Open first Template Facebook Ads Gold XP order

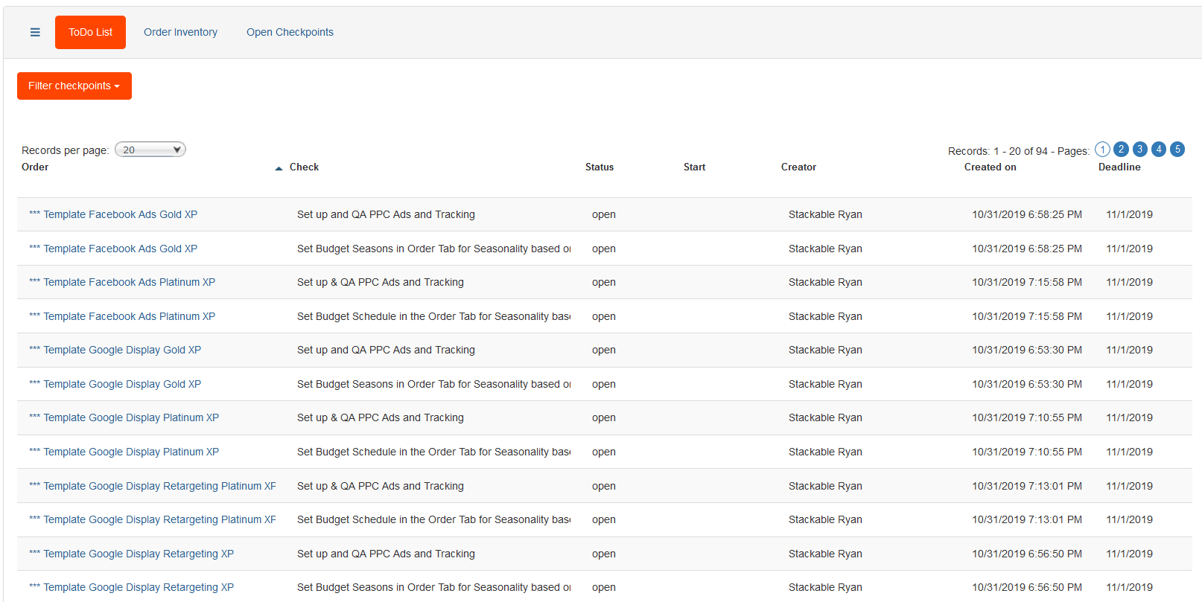113,214
